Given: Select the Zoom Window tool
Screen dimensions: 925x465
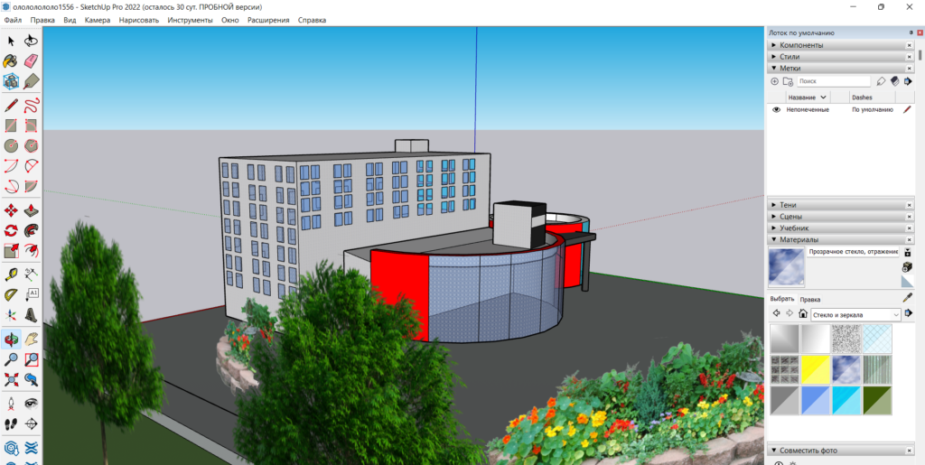Looking at the screenshot, I should [32, 359].
